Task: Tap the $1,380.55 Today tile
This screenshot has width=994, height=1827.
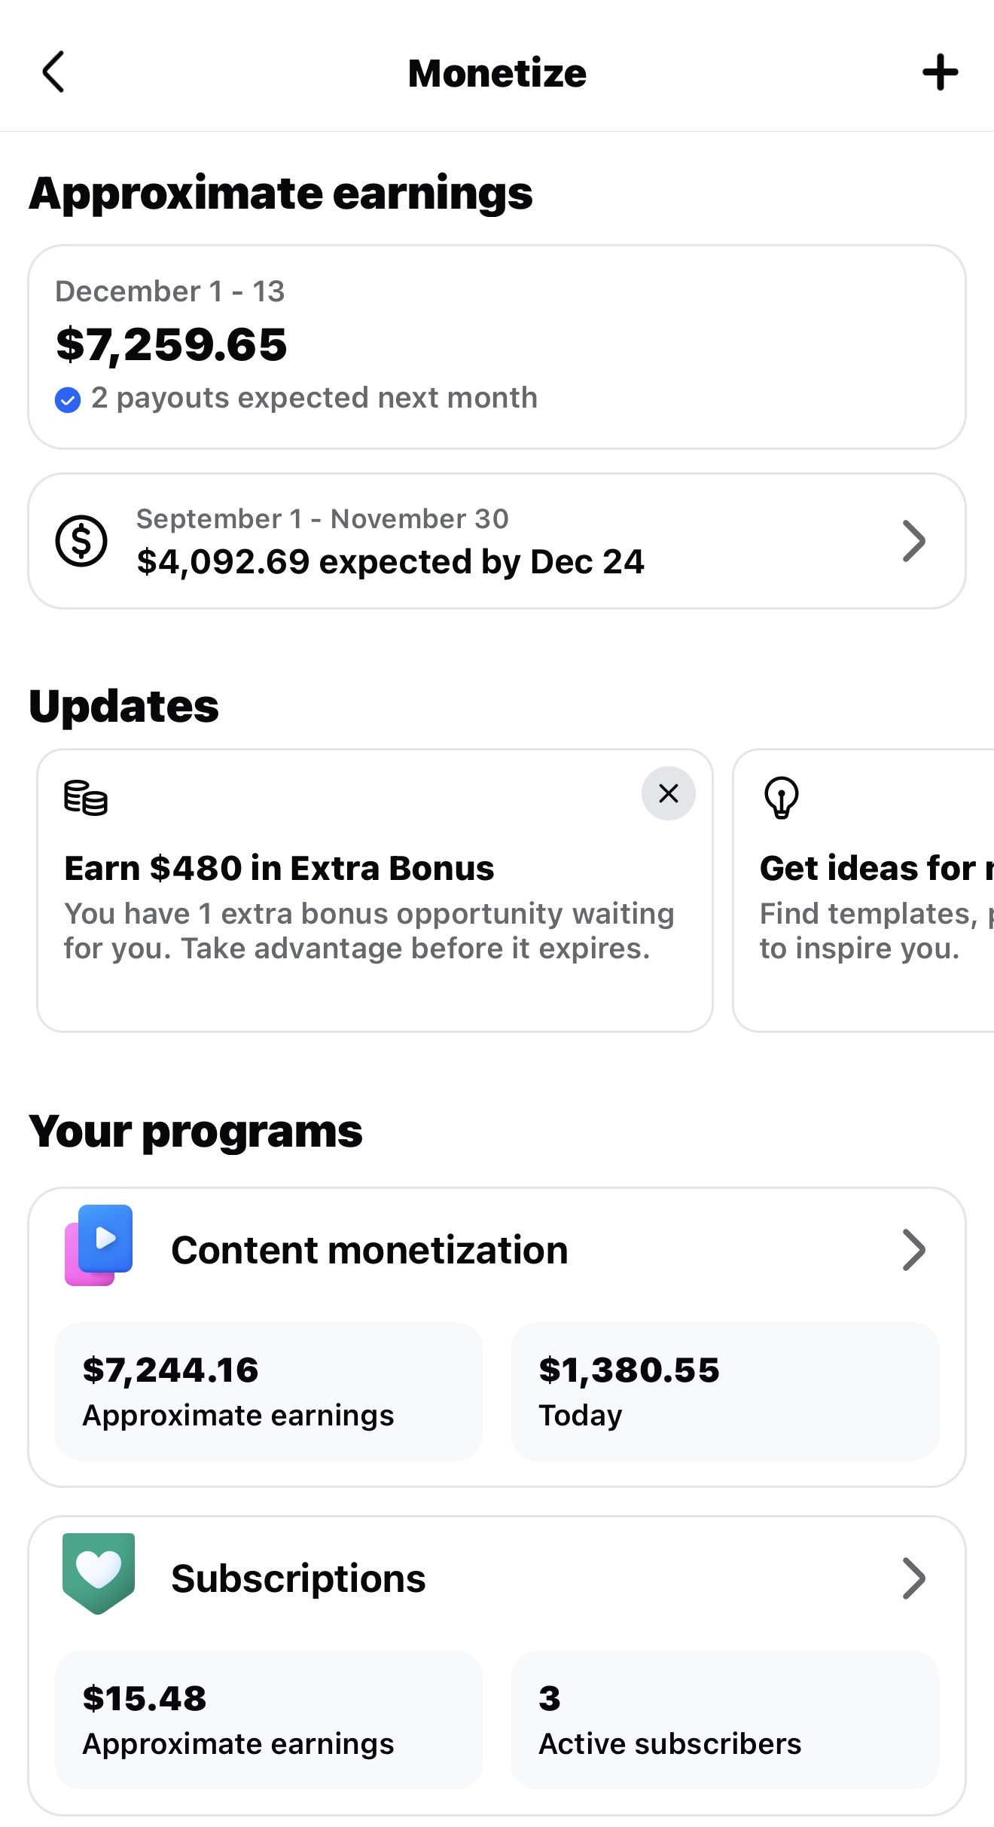Action: click(x=724, y=1391)
